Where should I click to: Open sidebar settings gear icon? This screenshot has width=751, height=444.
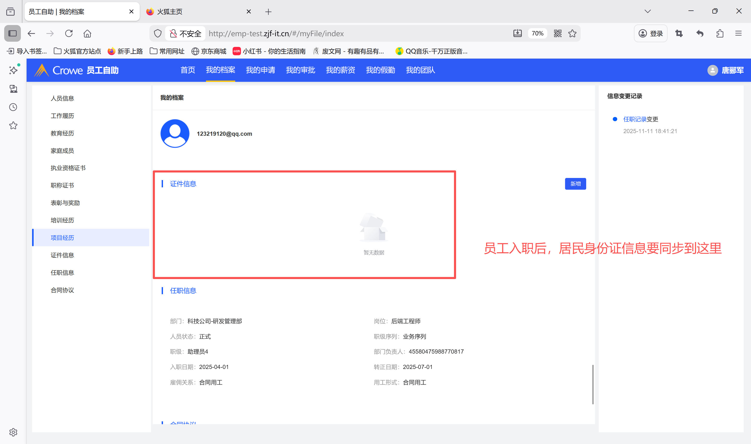(13, 432)
